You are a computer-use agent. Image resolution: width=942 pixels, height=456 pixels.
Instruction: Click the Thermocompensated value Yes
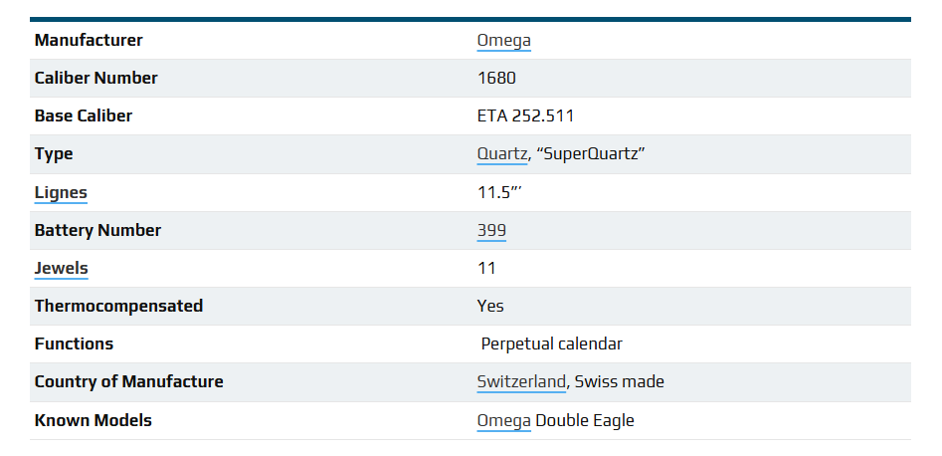490,306
